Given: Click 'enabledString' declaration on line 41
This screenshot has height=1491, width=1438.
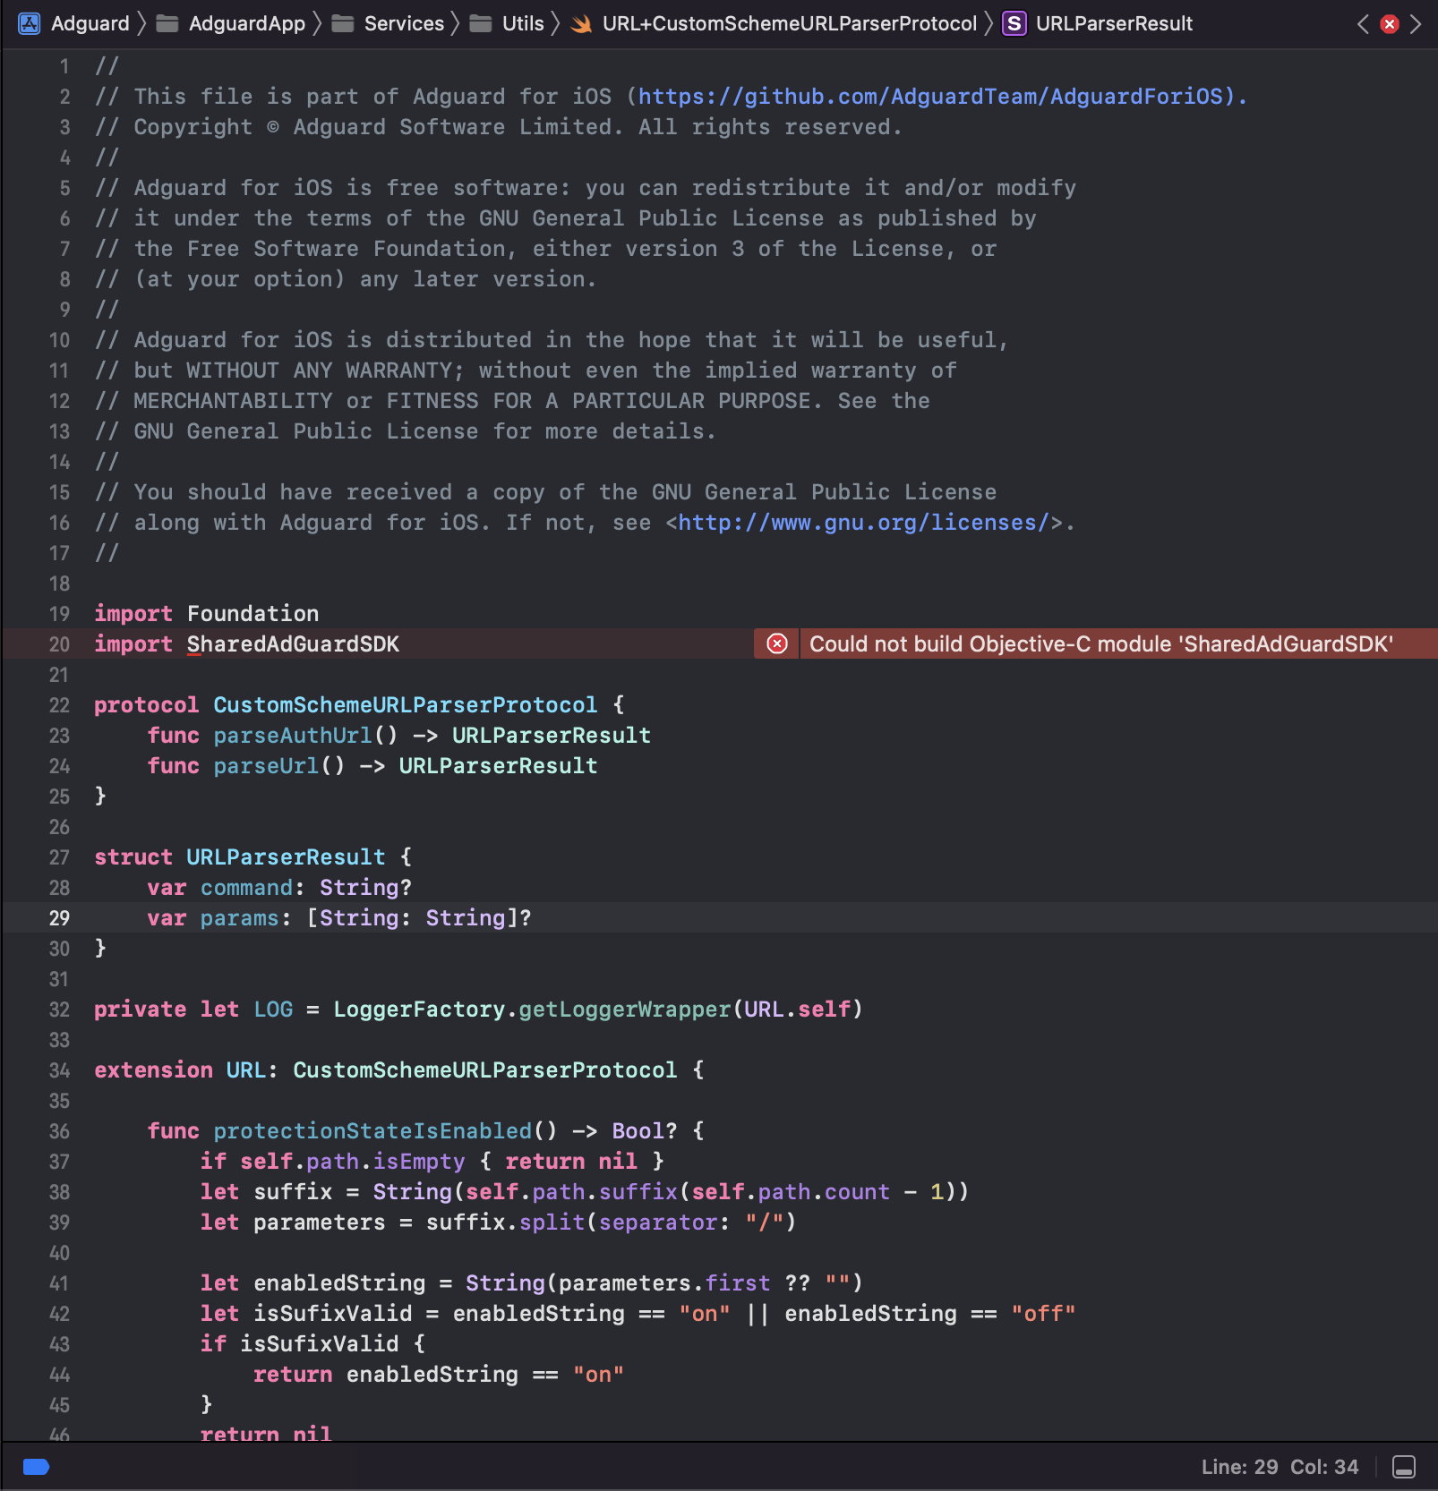Looking at the screenshot, I should tap(339, 1283).
